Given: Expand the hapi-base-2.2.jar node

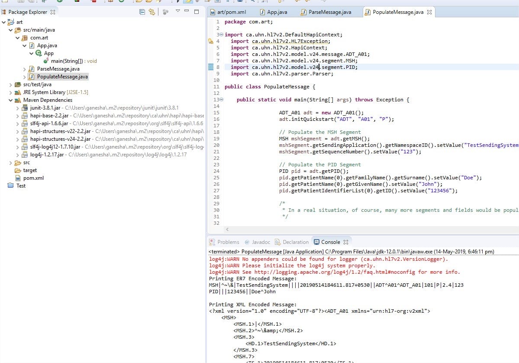Looking at the screenshot, I should (x=18, y=116).
